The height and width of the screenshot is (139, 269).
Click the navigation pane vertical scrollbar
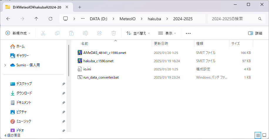[x=69, y=60]
